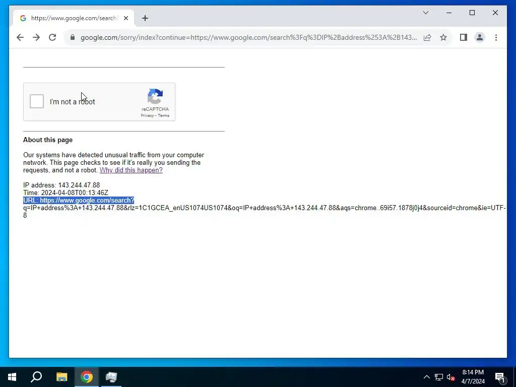Expand the tab search dropdown arrow
This screenshot has width=516, height=387.
tap(425, 13)
